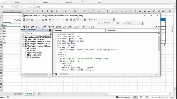Screen dimensions: 177x99
Task: Undo the last edit in VBA editor
Action: point(50,20)
